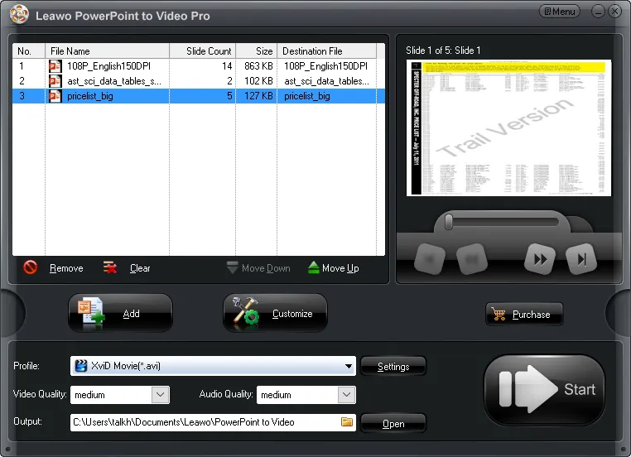Screen dimensions: 631x457
Task: Open the Profile format dropdown
Action: coord(349,366)
